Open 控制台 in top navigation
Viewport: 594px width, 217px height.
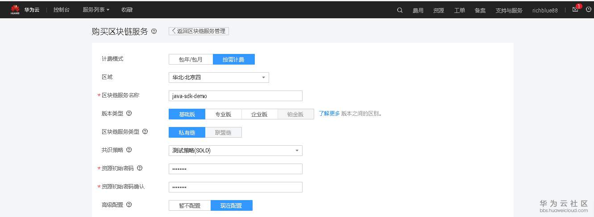click(x=62, y=10)
